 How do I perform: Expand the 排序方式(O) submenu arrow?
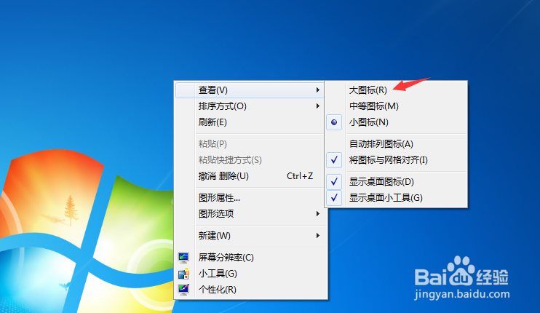click(x=317, y=106)
